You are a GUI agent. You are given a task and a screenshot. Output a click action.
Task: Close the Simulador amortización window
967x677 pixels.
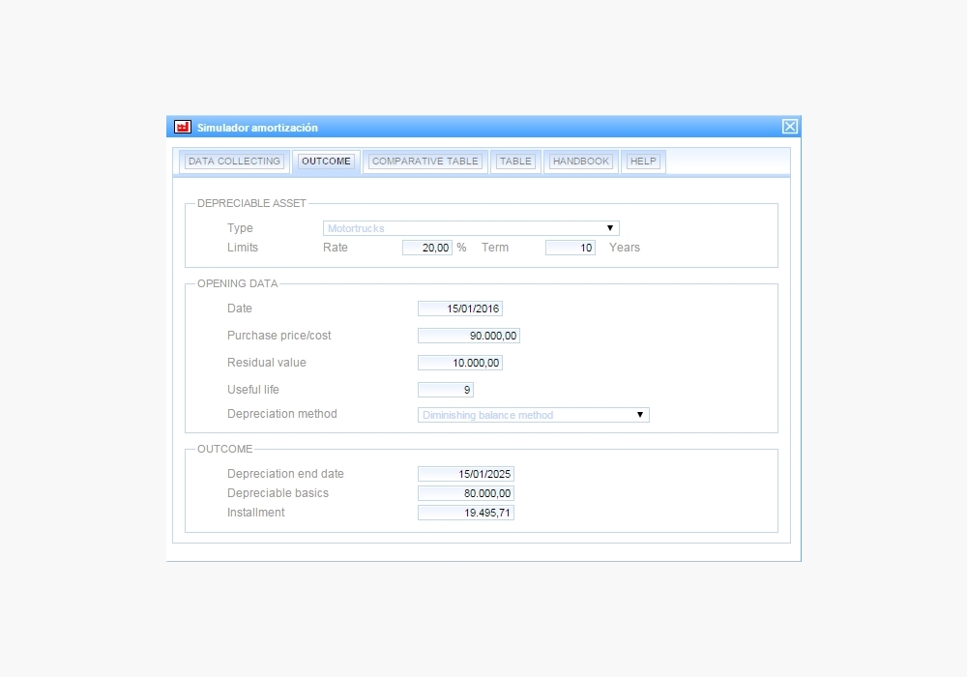pos(790,127)
